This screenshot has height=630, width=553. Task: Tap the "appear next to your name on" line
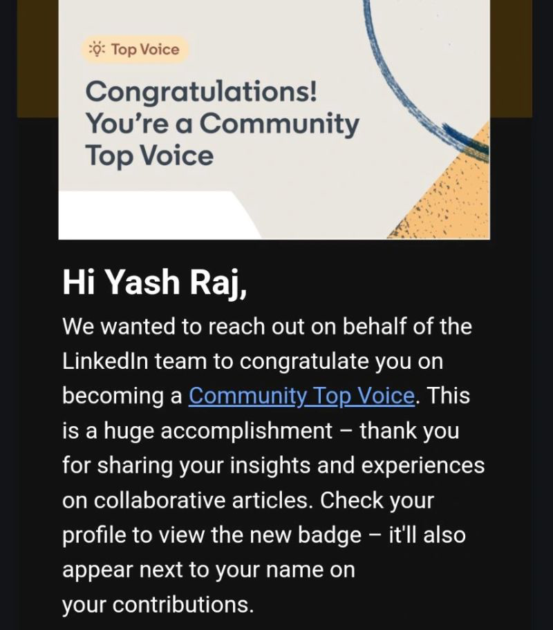(x=209, y=570)
